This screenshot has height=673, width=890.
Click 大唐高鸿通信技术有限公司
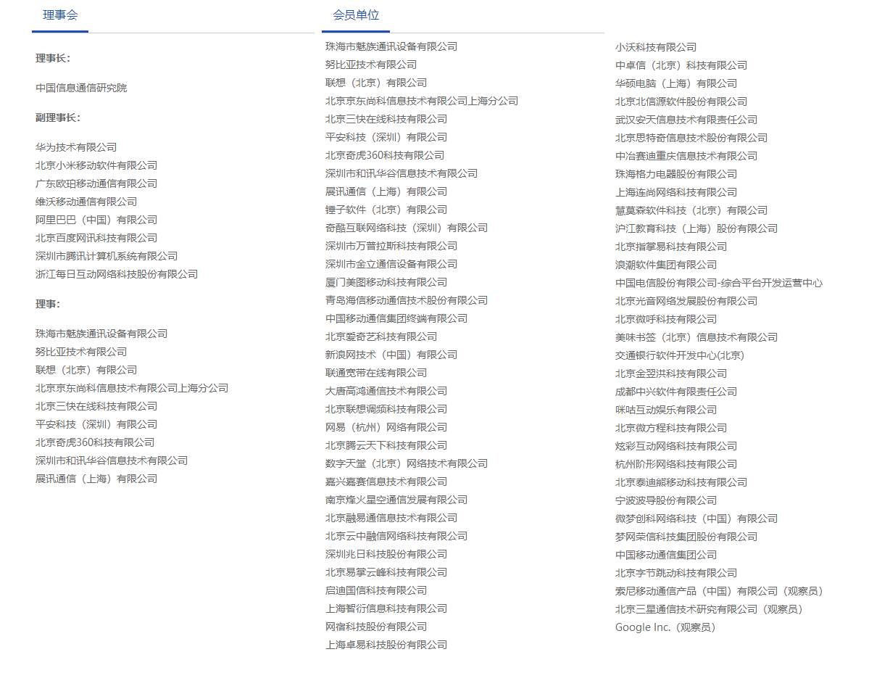pyautogui.click(x=386, y=391)
